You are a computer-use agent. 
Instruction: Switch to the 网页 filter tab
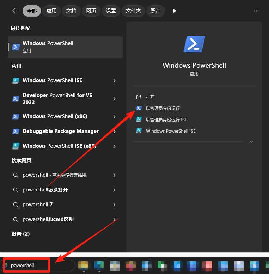pyautogui.click(x=91, y=11)
